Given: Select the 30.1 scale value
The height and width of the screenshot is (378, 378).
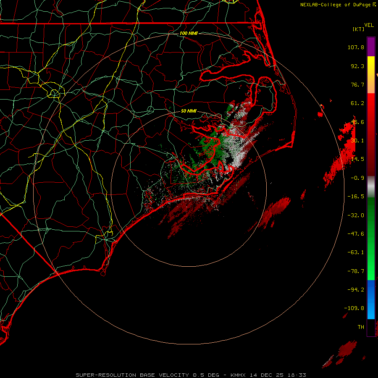Looking at the screenshot, I should pyautogui.click(x=357, y=140).
